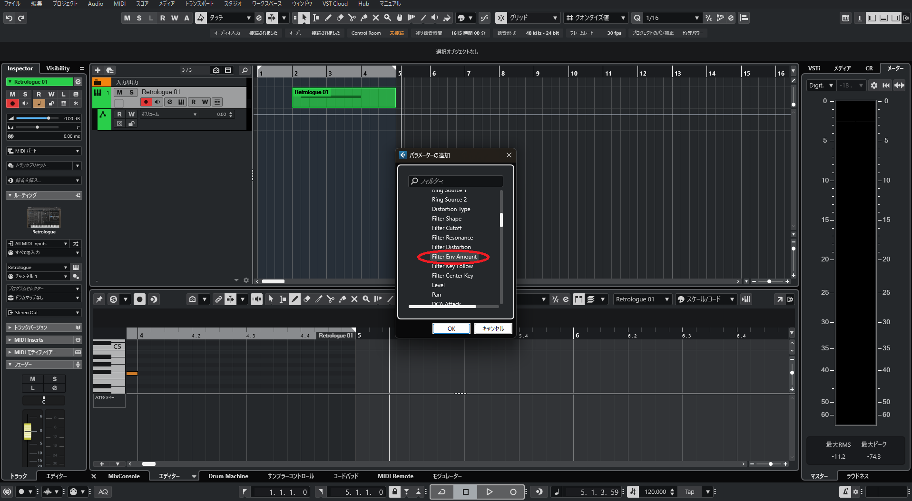Screen dimensions: 912x501
Task: Switch to the Drum Machine tab
Action: (228, 476)
